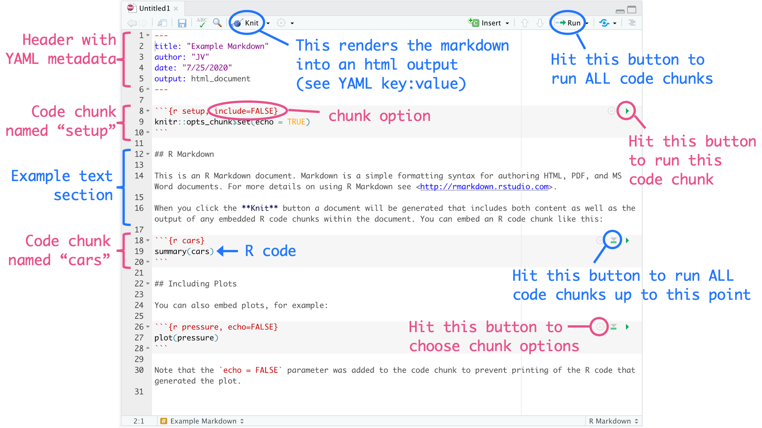Open the rmarkdown.rstudio.com link
The image size is (762, 428).
484,187
